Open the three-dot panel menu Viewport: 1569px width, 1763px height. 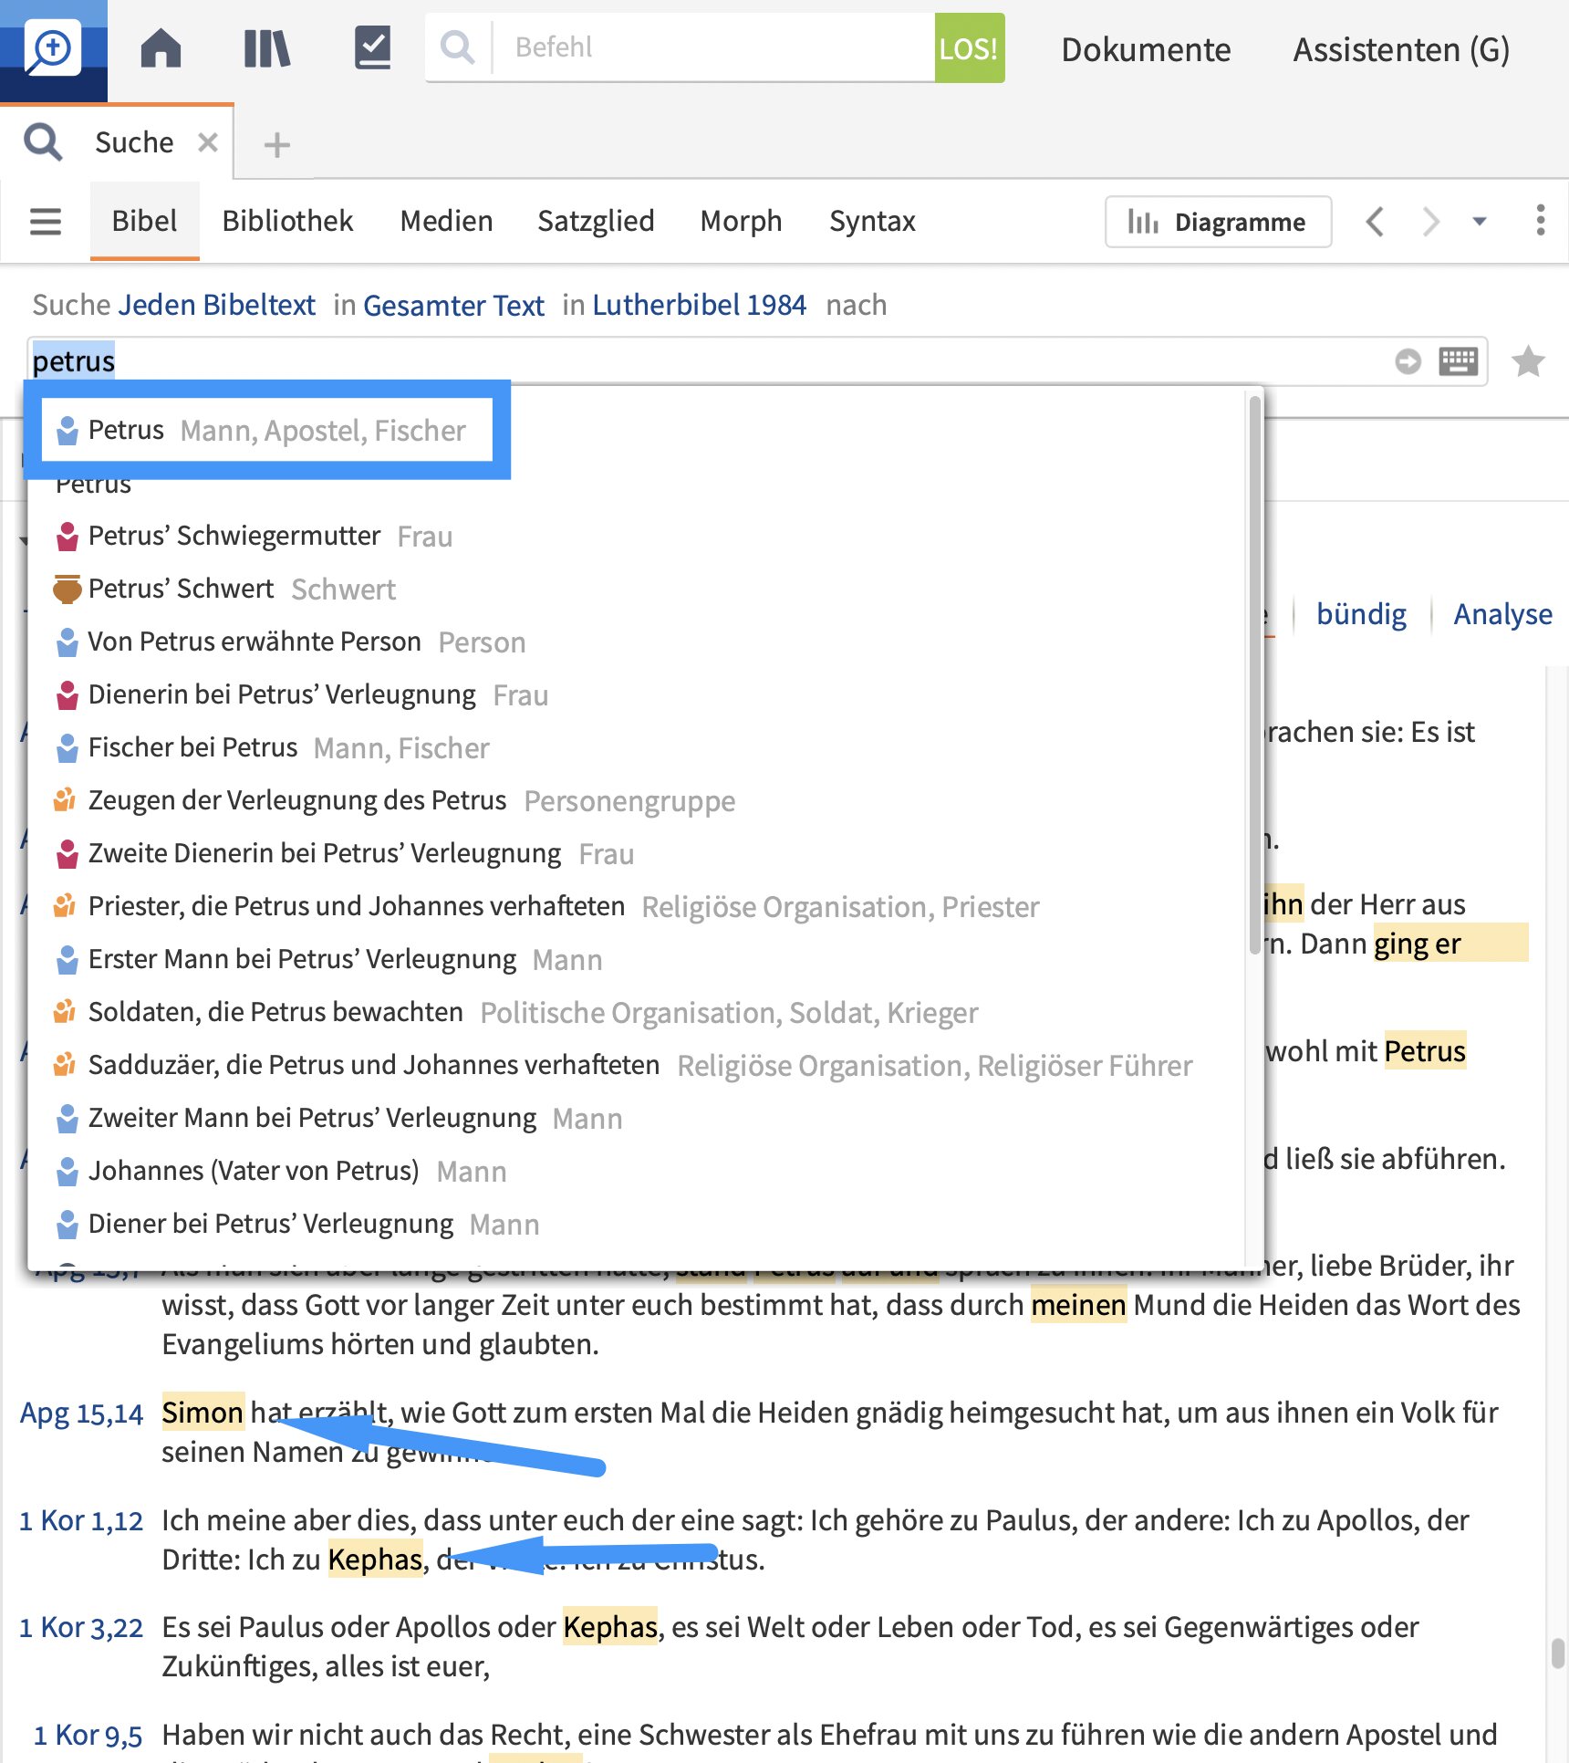(1540, 221)
